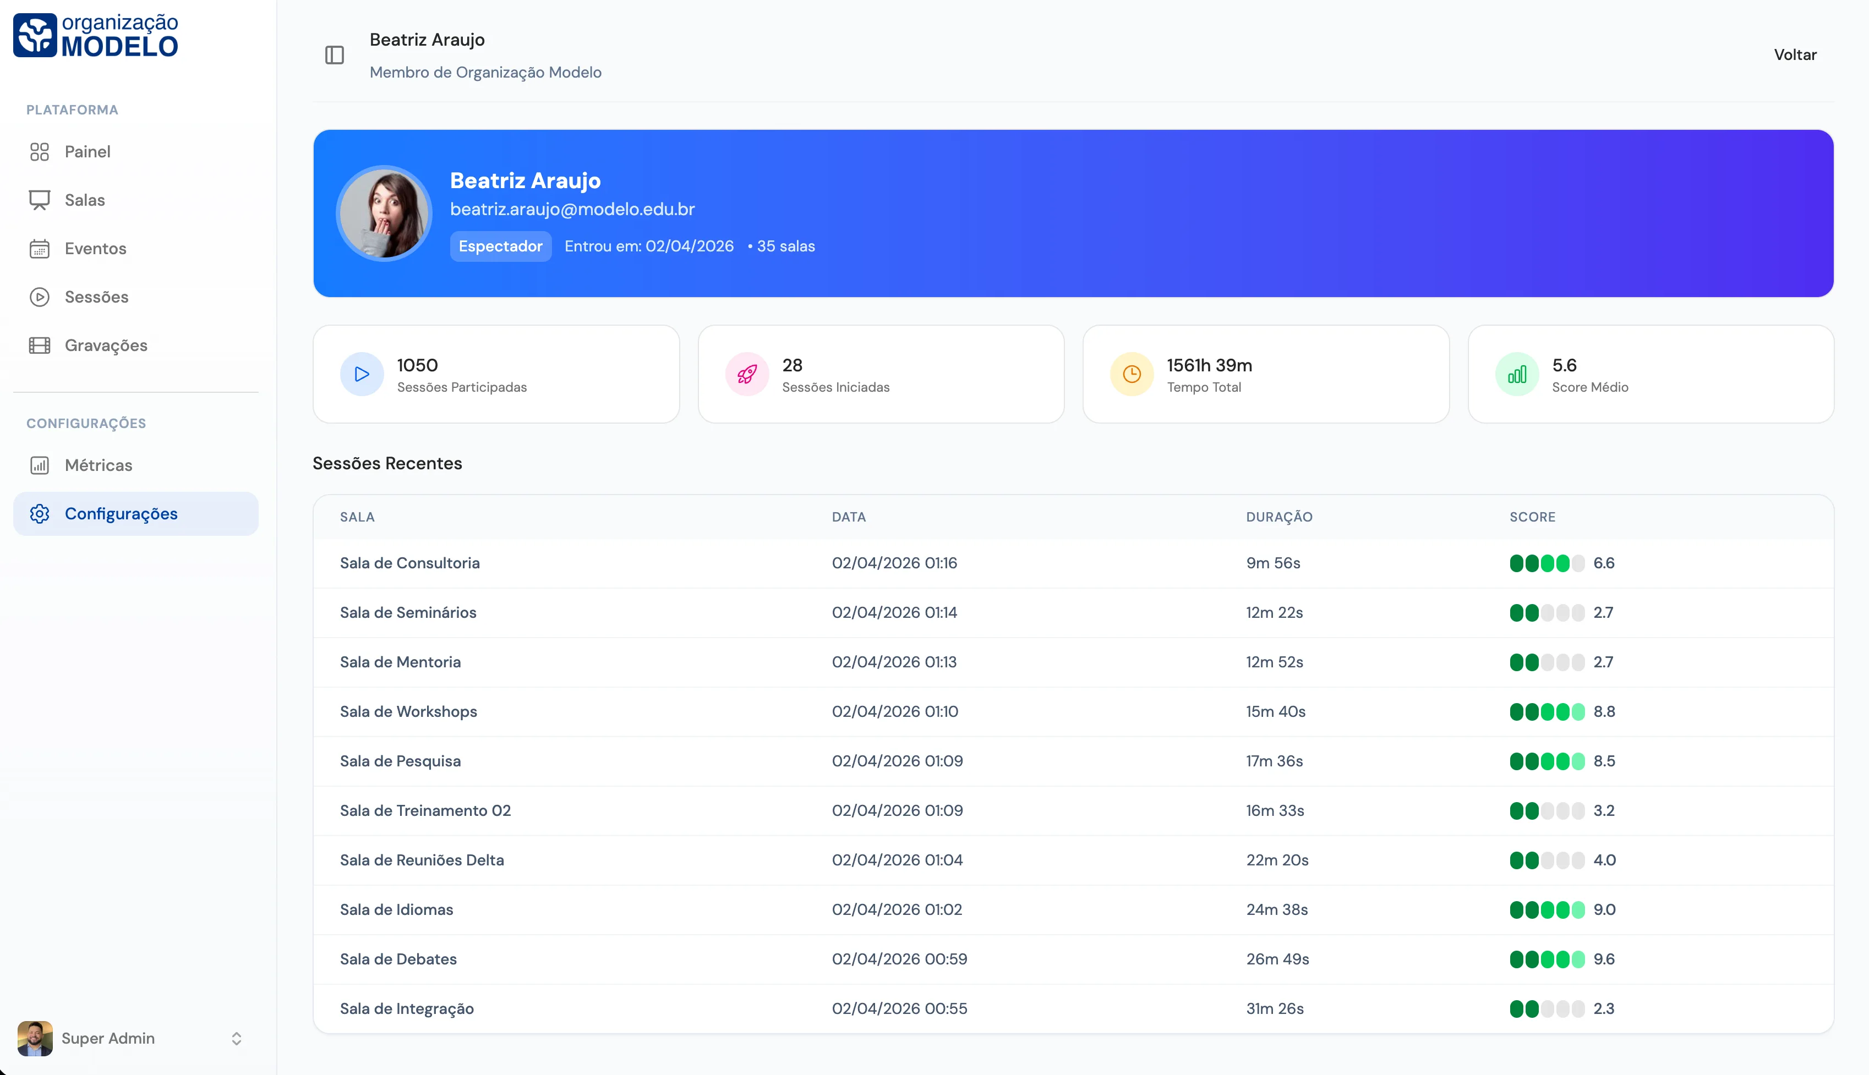Click Beatriz Araujo's profile photo

(x=384, y=213)
